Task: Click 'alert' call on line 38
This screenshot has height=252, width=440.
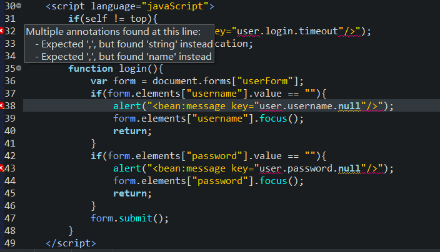Action: pyautogui.click(x=127, y=106)
